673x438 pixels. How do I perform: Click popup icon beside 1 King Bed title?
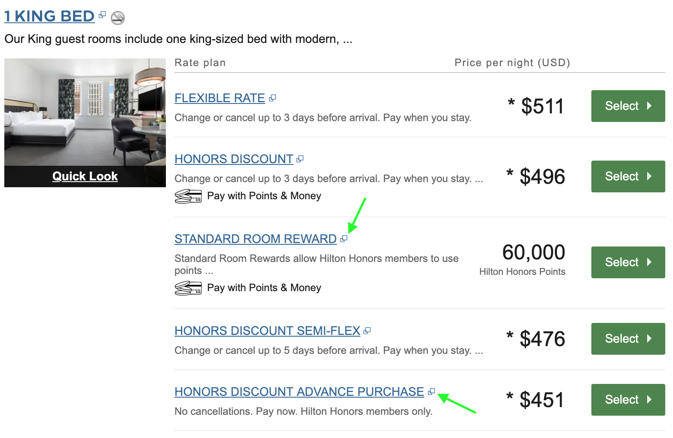coord(102,15)
